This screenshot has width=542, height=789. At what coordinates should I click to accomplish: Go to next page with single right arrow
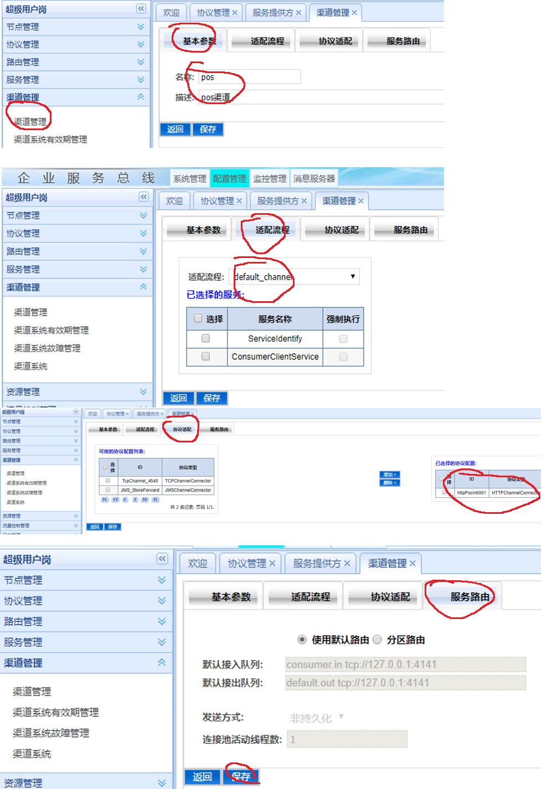tap(135, 499)
